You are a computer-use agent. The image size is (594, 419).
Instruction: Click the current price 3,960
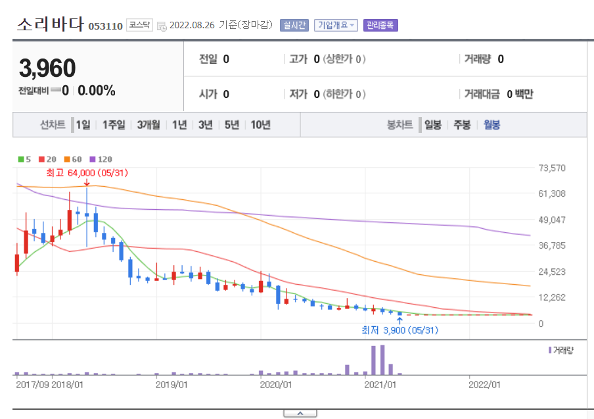click(x=47, y=68)
